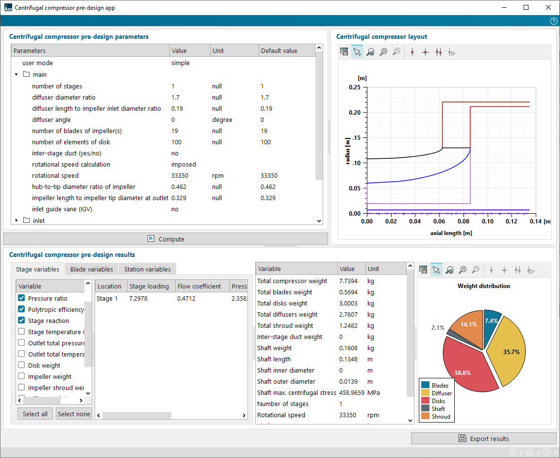Screen dimensions: 560x458
Task: Open the user mode value field showing simple
Action: coord(181,63)
